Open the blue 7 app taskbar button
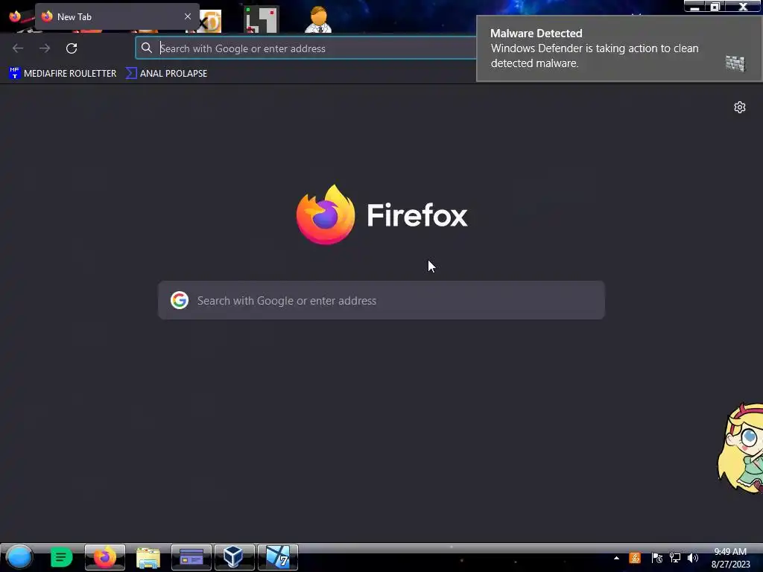The image size is (763, 572). (277, 557)
